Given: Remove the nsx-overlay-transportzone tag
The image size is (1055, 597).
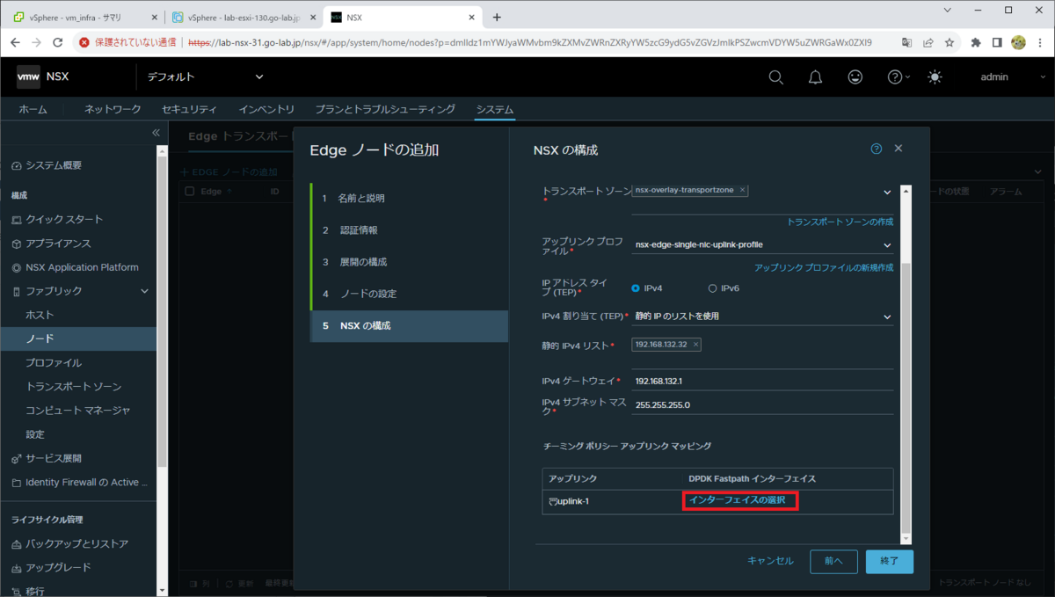Looking at the screenshot, I should pyautogui.click(x=743, y=190).
